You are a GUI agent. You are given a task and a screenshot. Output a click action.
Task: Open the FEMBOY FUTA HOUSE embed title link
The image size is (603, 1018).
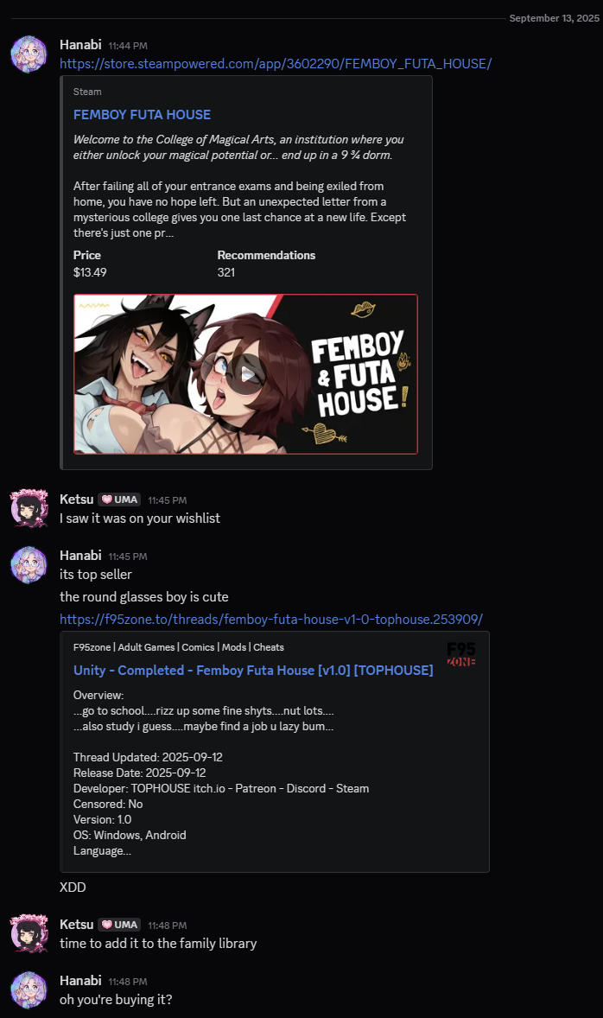[143, 114]
